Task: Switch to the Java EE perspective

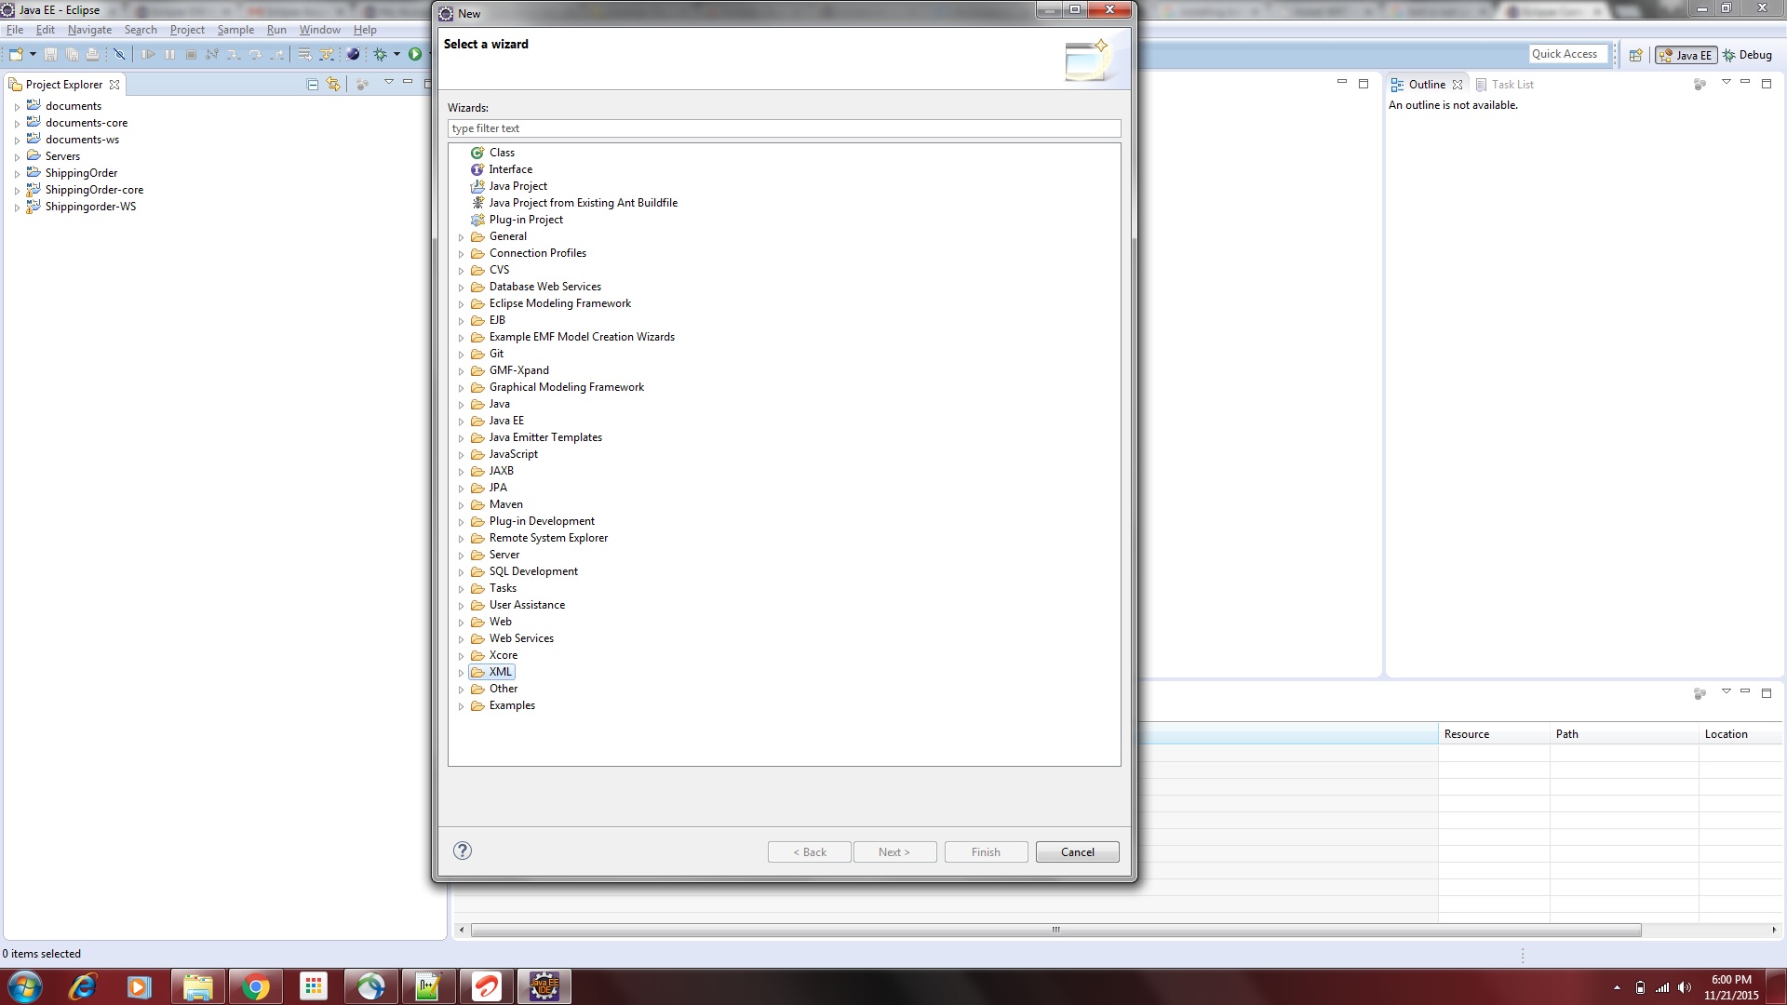Action: pyautogui.click(x=1686, y=55)
